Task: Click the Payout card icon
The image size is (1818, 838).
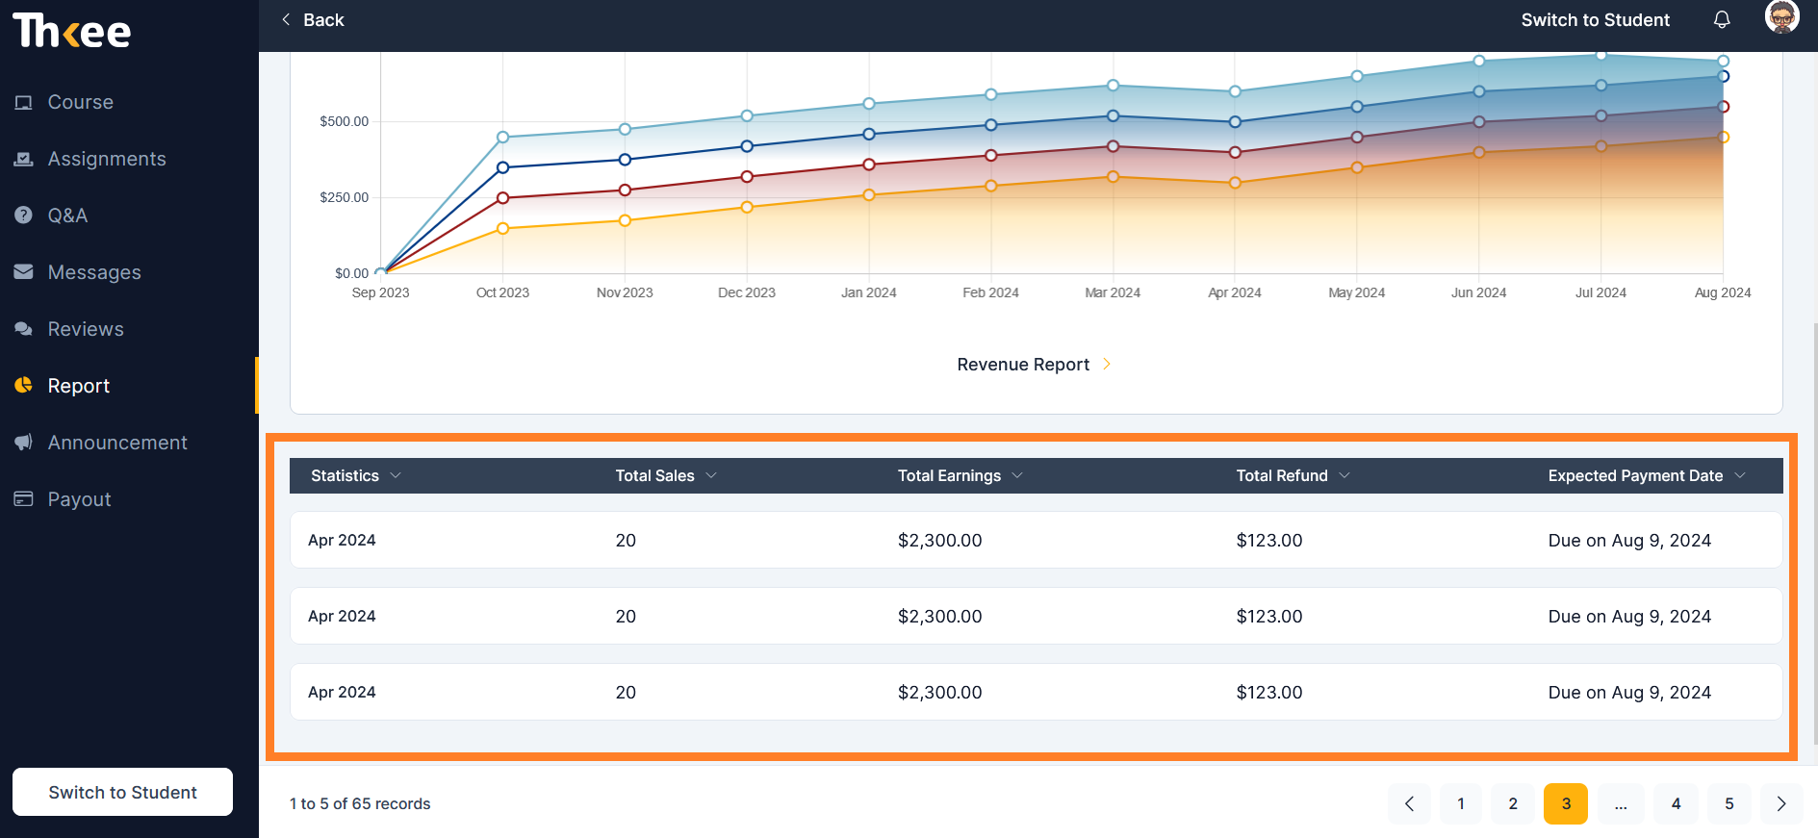Action: 24,498
